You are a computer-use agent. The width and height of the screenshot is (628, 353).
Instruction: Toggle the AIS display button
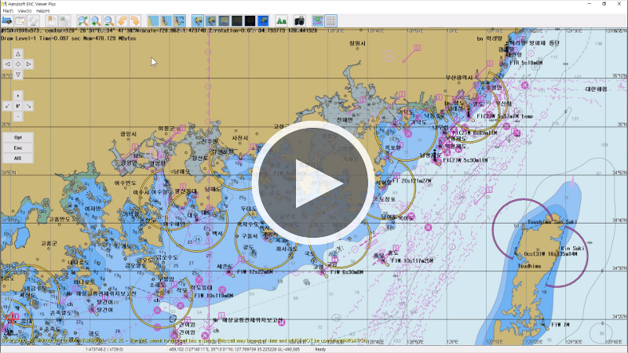point(18,158)
